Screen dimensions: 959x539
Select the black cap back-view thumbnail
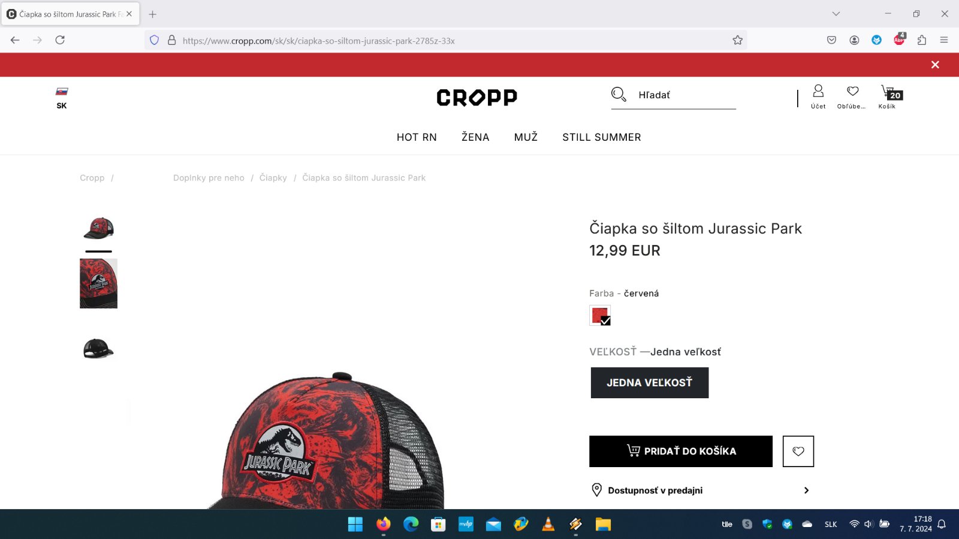(x=98, y=349)
